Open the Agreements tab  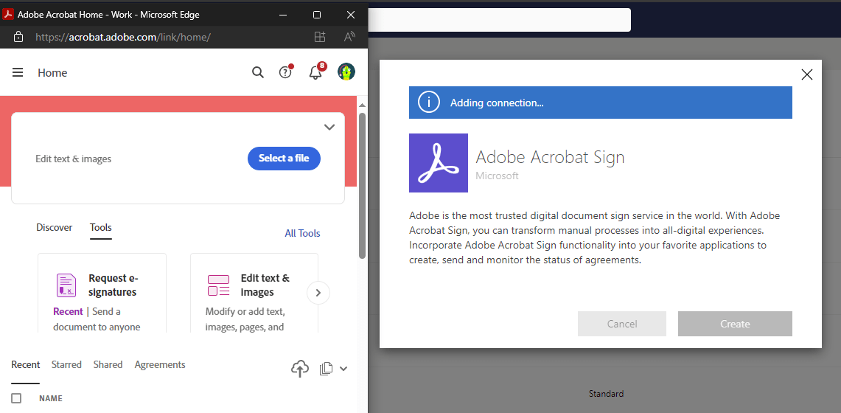pos(160,365)
